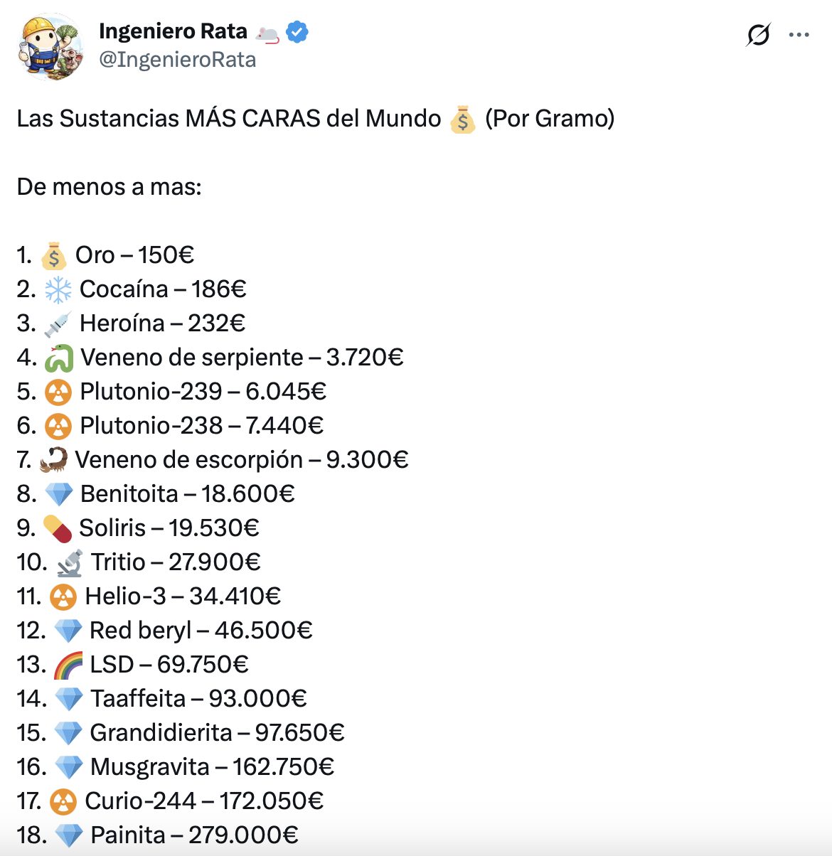
Task: Click the tweet headline text "Las Sustancias MÁS CARAS"
Action: click(x=229, y=119)
